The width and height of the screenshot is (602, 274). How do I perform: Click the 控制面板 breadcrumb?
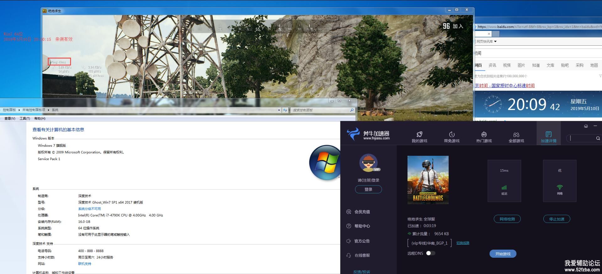[x=9, y=110]
